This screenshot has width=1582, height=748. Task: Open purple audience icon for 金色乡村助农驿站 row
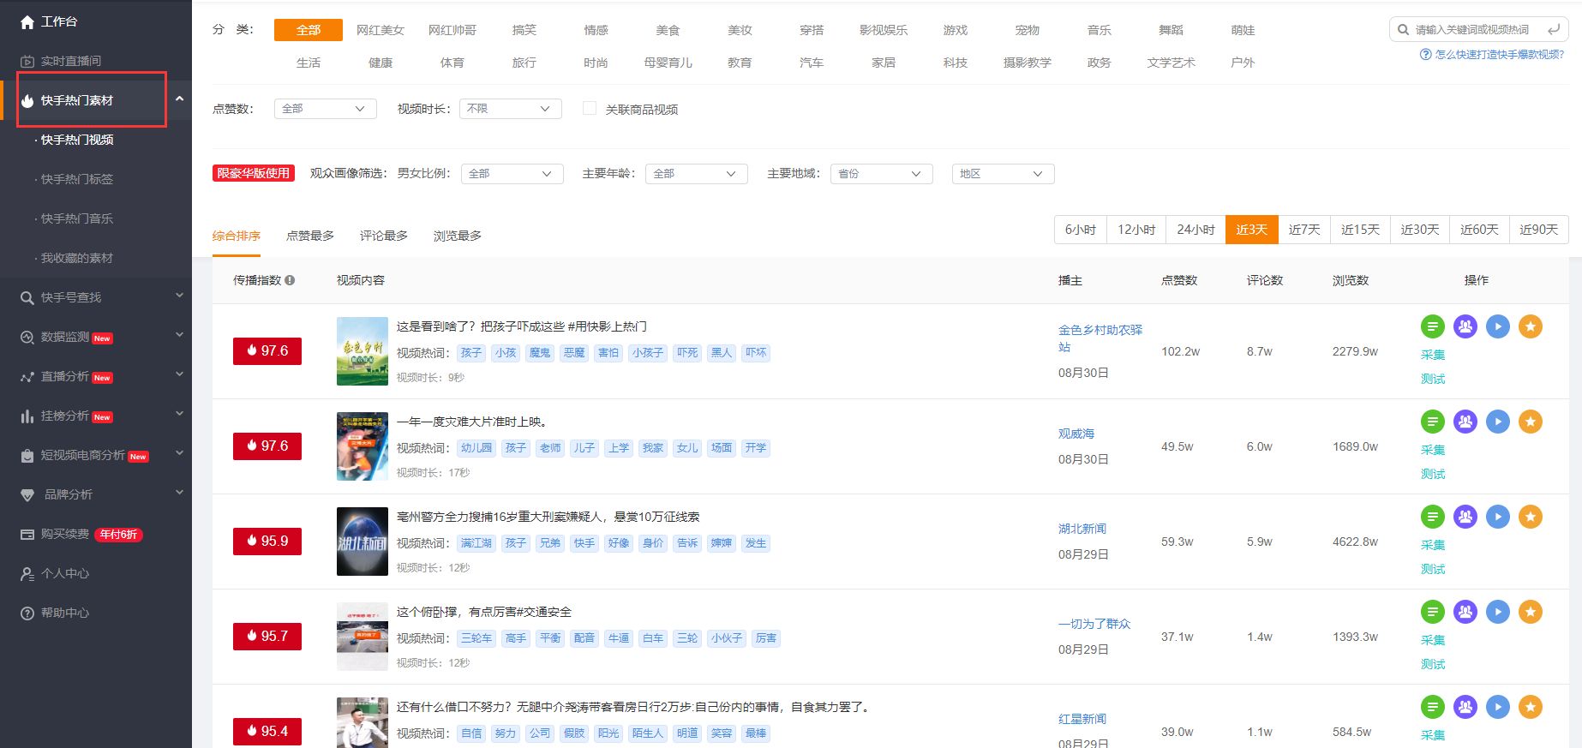click(x=1465, y=326)
